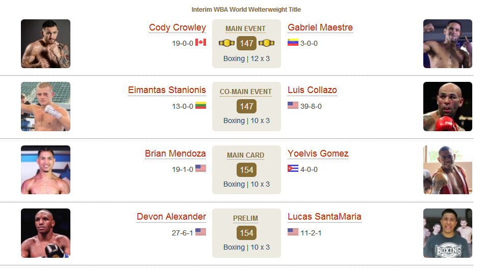Click the left title belt icon in Main Event
Screen dimensions: 485x271
pyautogui.click(x=227, y=43)
